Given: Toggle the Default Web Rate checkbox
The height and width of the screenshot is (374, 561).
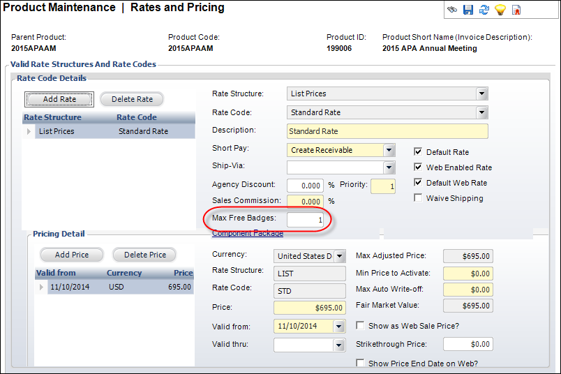Looking at the screenshot, I should tap(418, 182).
